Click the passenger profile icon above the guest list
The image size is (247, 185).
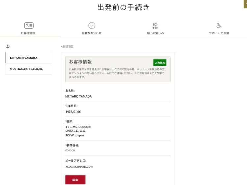click(x=8, y=46)
